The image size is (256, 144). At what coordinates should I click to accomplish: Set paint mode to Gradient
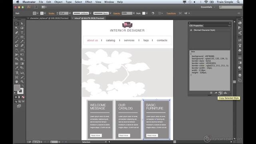(x=20, y=97)
